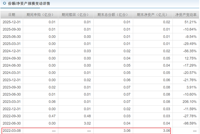Click the 3.06 total shares value for 2022-03-08
This screenshot has height=134, width=200.
pyautogui.click(x=127, y=131)
